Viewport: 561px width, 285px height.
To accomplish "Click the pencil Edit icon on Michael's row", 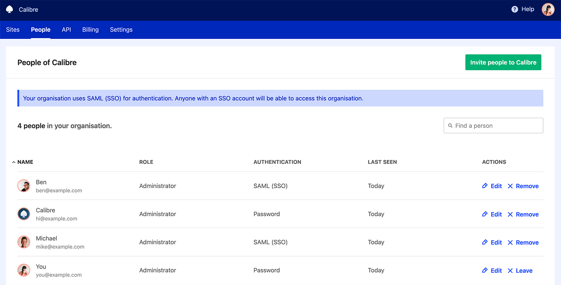I will coord(484,242).
